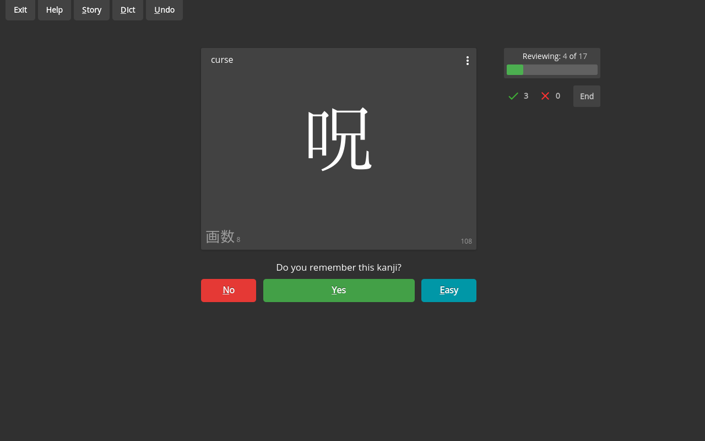Screen dimensions: 705x441
Task: End the review session
Action: (586, 96)
